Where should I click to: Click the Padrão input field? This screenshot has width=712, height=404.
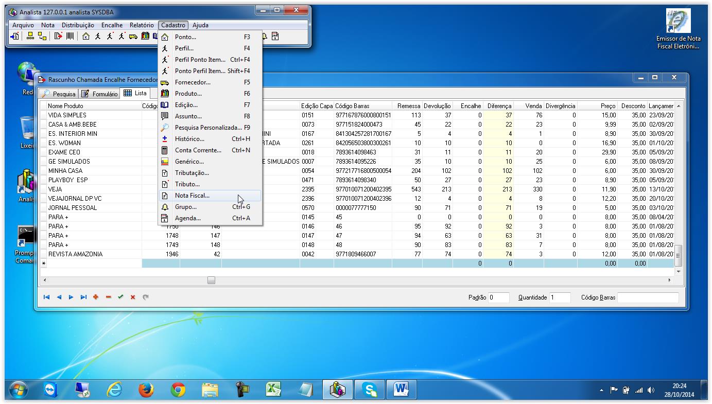point(499,297)
